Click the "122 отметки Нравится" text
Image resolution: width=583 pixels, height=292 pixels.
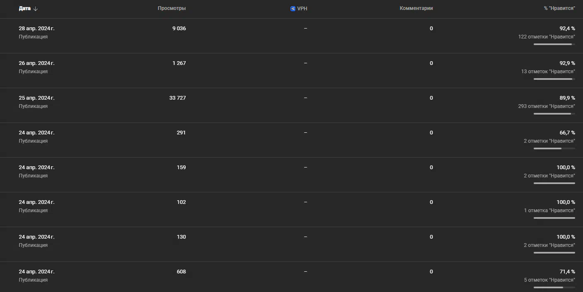click(547, 37)
